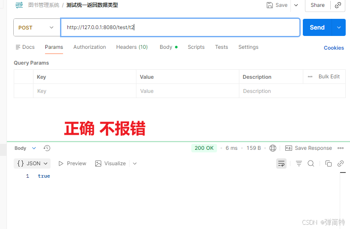Open the POST method dropdown
The width and height of the screenshot is (350, 229).
[x=37, y=27]
